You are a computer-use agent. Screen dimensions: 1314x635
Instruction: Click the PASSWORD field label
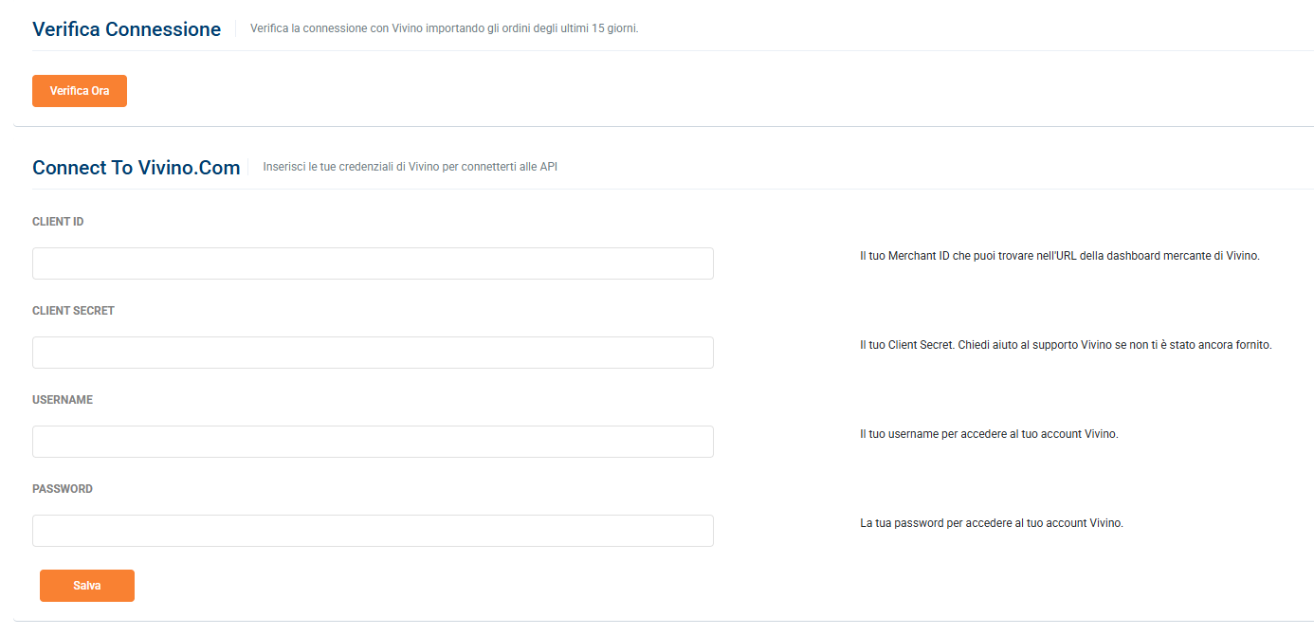point(63,489)
